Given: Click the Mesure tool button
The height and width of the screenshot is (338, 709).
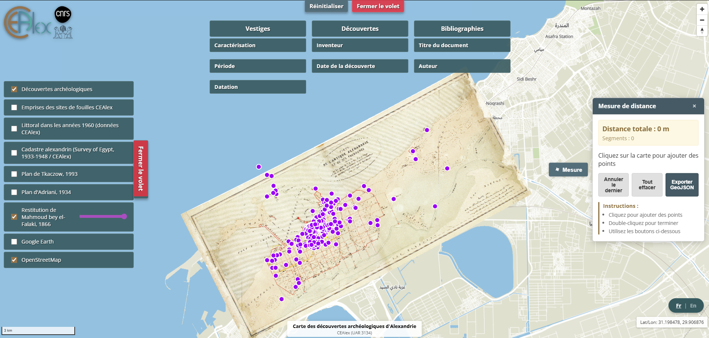Looking at the screenshot, I should click(568, 170).
